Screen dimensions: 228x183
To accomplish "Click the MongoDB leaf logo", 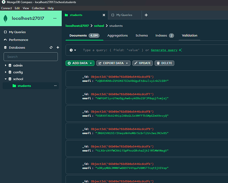I will pyautogui.click(x=6, y=18).
